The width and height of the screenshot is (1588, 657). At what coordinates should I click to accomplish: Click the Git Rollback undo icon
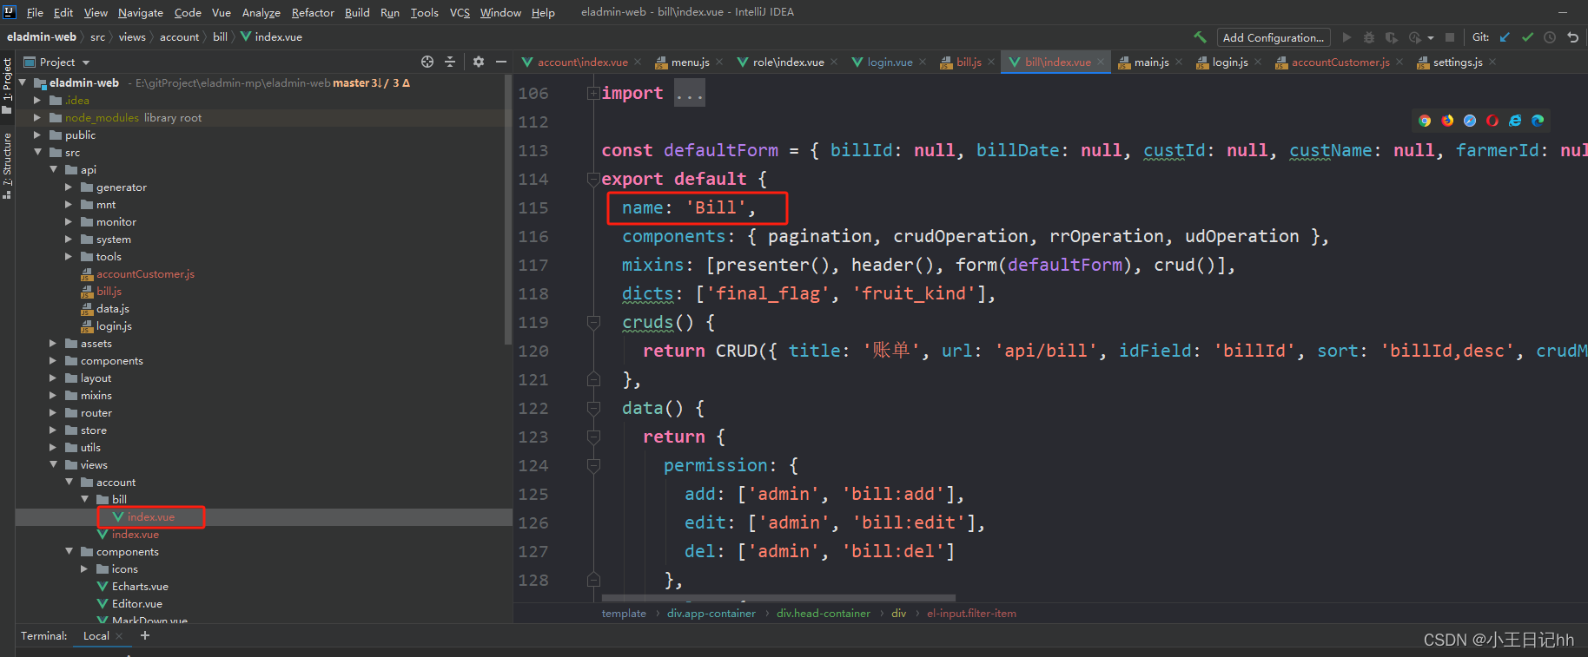pyautogui.click(x=1572, y=37)
